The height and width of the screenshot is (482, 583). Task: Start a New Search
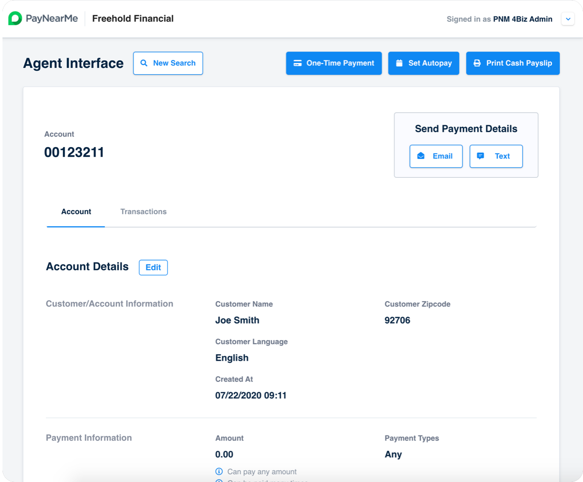168,63
